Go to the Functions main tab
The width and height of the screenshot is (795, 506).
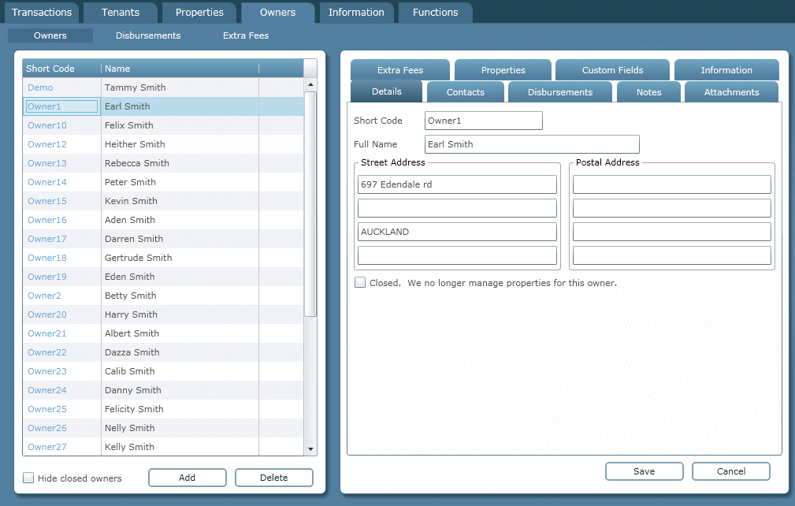(435, 12)
